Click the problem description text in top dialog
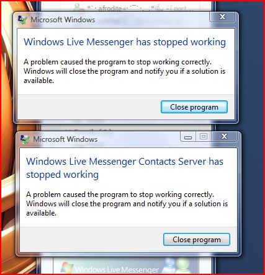The width and height of the screenshot is (265, 275). click(125, 71)
